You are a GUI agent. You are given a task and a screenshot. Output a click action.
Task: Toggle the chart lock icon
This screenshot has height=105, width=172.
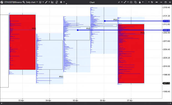140,2
